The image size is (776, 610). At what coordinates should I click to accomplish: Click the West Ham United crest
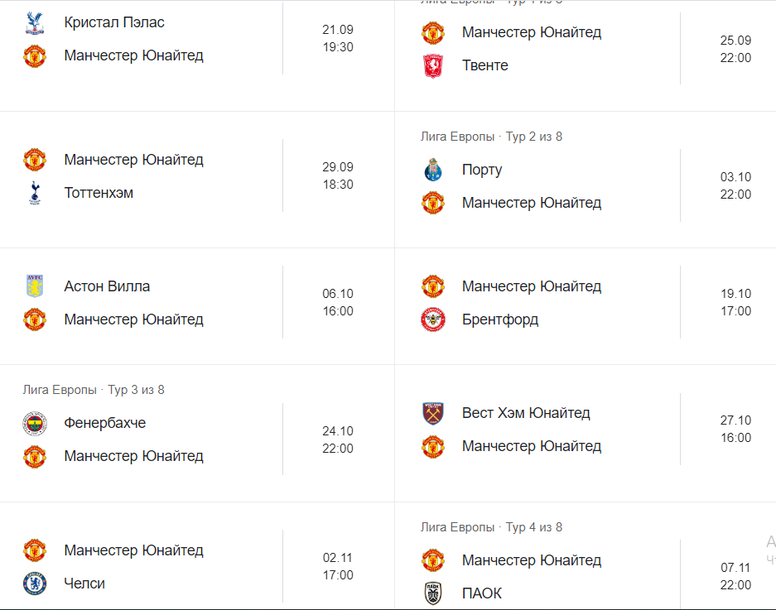433,413
